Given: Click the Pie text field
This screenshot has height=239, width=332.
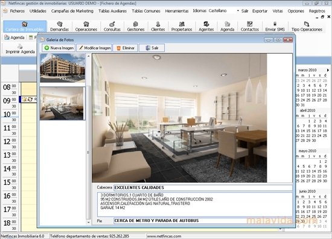Looking at the screenshot, I should pyautogui.click(x=203, y=220).
